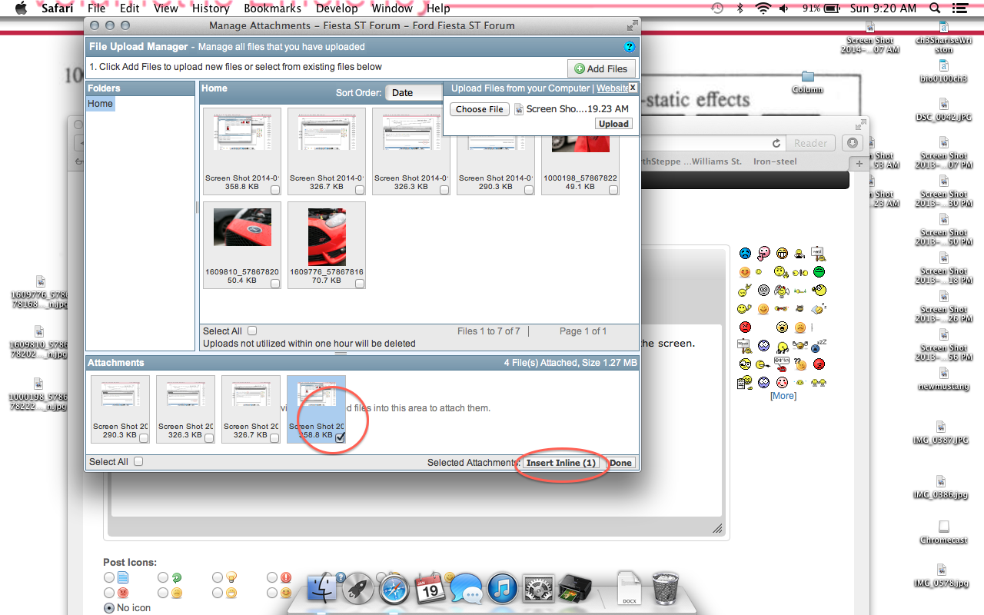Image resolution: width=984 pixels, height=615 pixels.
Task: Open the DOCX document in the Dock
Action: click(629, 589)
